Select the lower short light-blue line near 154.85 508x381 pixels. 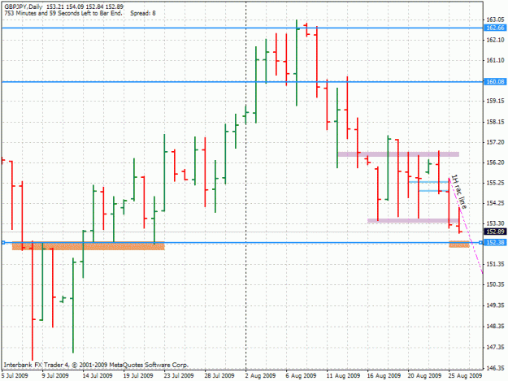(x=433, y=191)
